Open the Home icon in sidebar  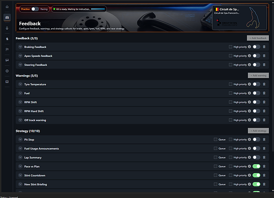coord(7,7)
